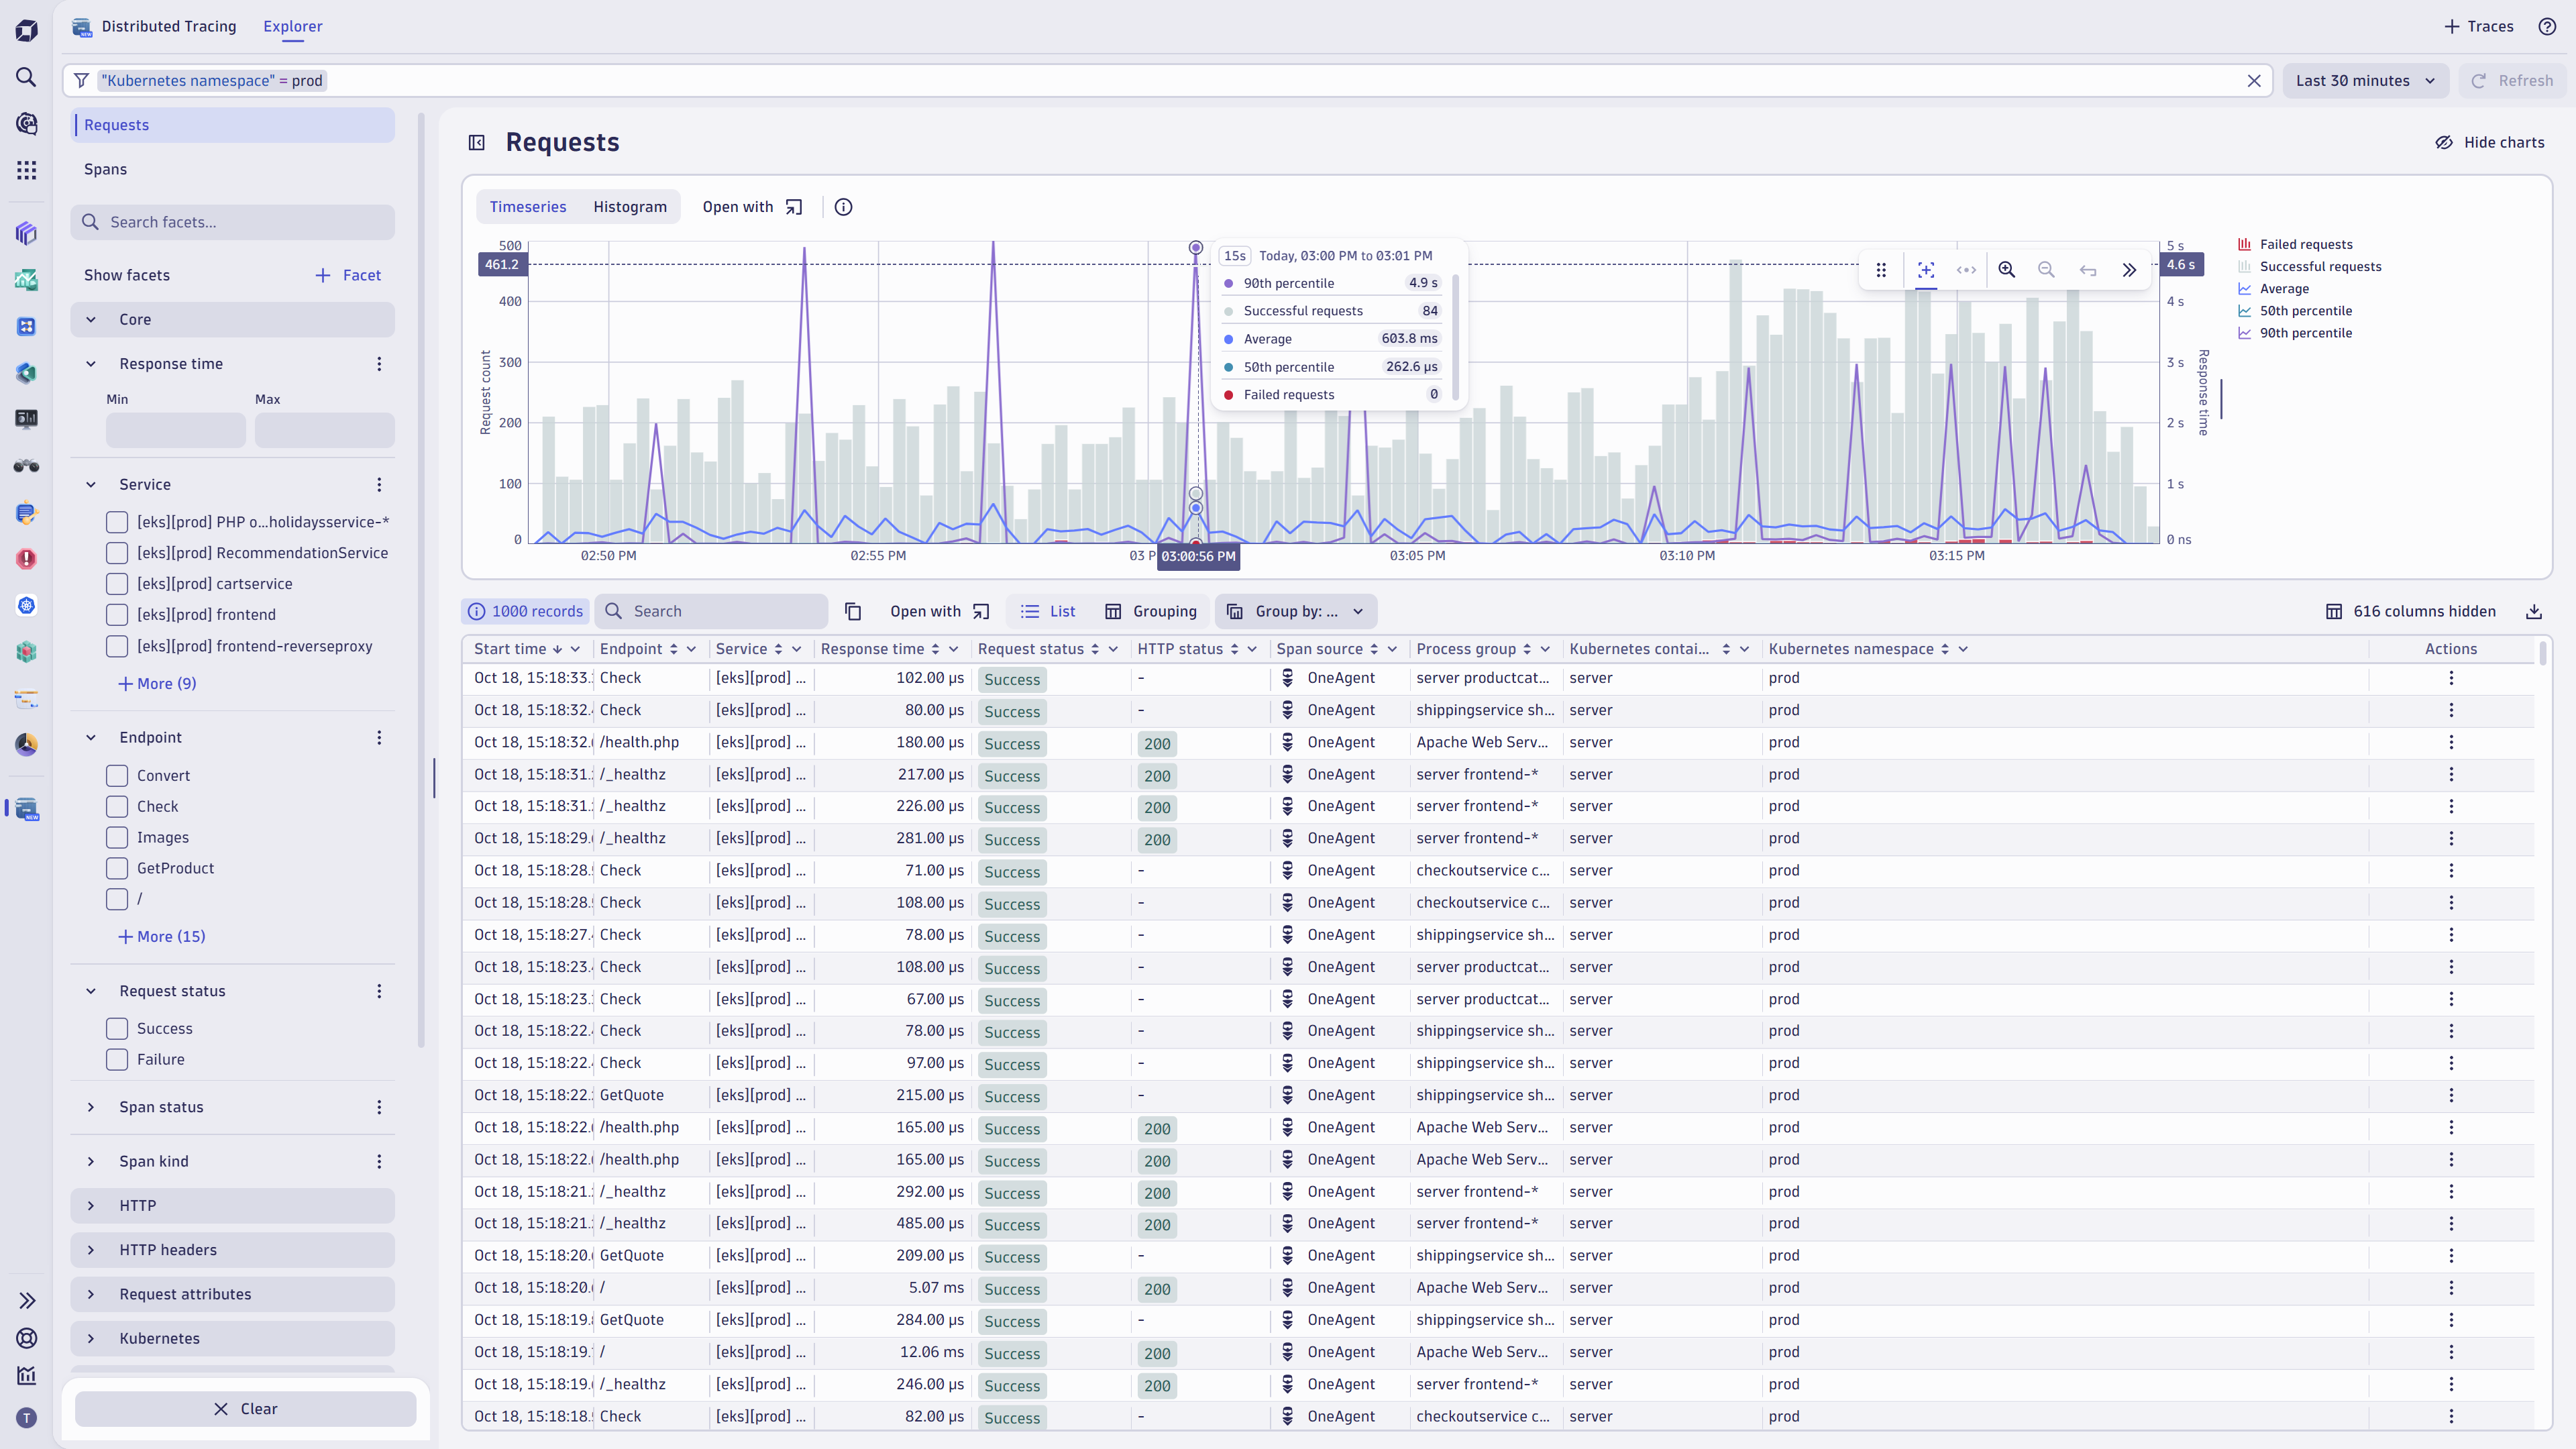2576x1449 pixels.
Task: Check the [eks][prod] frontend service checkbox
Action: 116,614
